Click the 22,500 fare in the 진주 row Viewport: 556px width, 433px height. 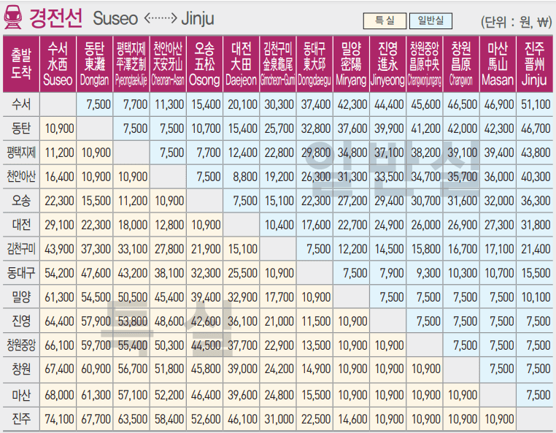316,419
